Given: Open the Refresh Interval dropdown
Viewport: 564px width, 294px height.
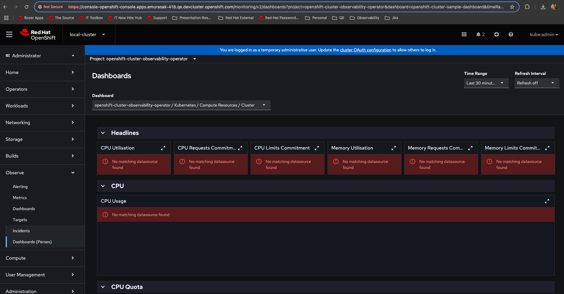Looking at the screenshot, I should click(537, 83).
